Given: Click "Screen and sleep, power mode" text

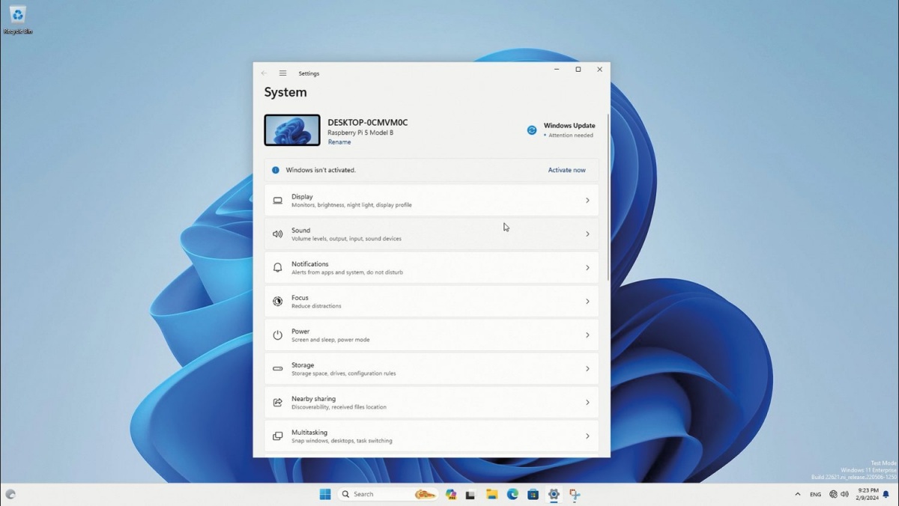Looking at the screenshot, I should pyautogui.click(x=330, y=340).
